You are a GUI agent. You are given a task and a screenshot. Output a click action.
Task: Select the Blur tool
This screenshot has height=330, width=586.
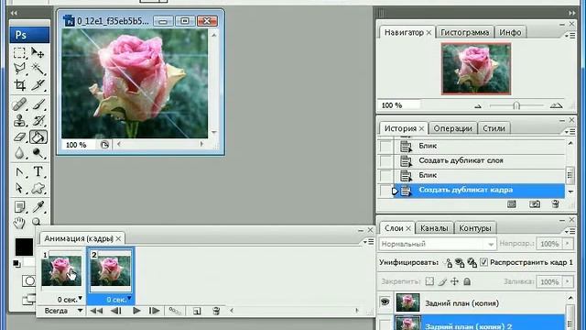pos(19,153)
